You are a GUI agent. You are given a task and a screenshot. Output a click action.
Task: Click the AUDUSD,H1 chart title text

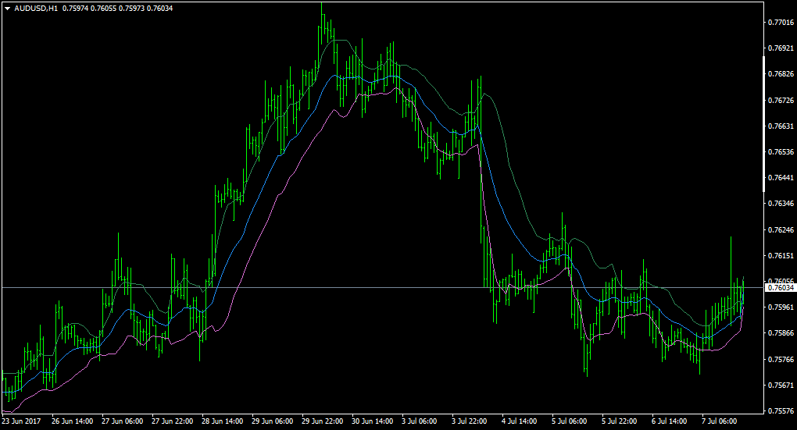36,9
